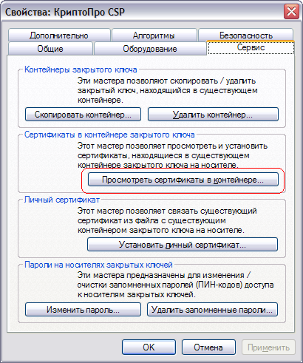Click Удалить запомненные пароли button
Screen dimensions: 303x363
tap(212, 310)
